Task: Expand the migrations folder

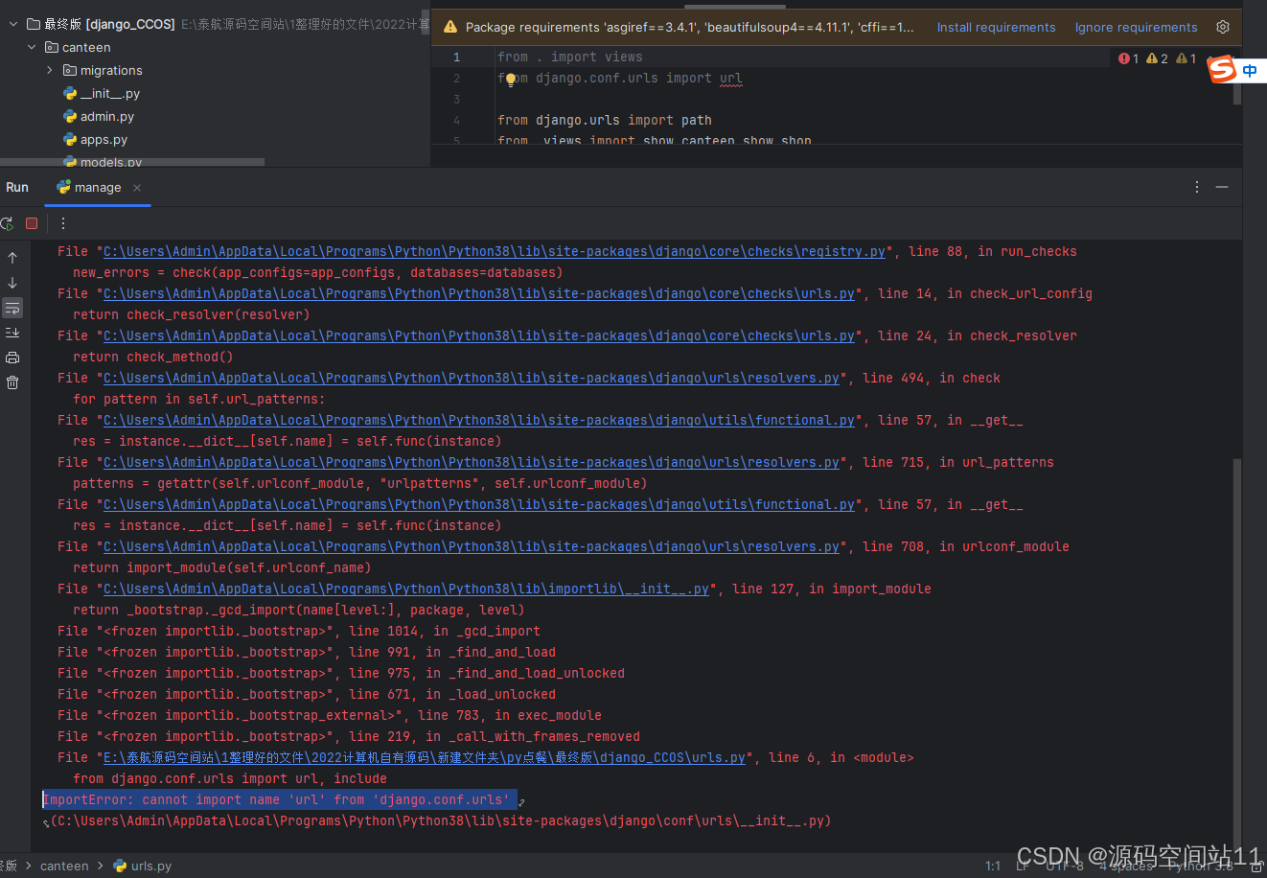Action: [x=50, y=70]
